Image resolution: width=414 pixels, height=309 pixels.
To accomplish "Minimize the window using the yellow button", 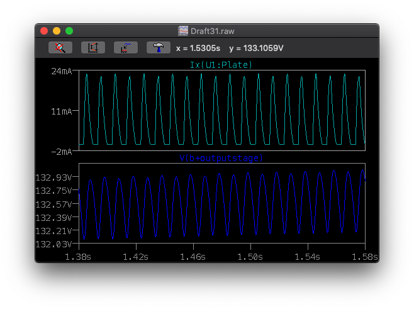I will (x=57, y=31).
